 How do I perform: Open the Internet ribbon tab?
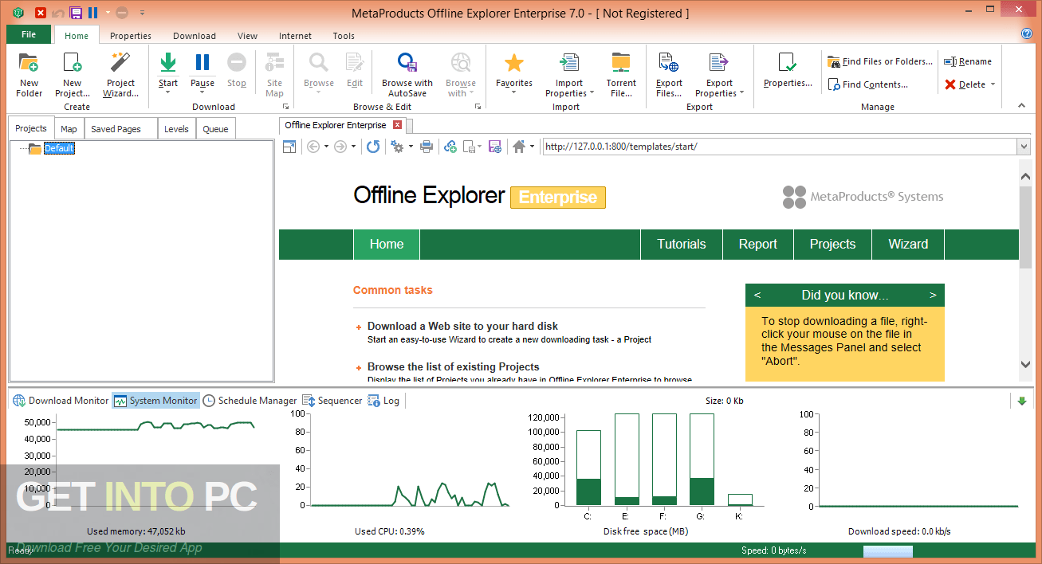(x=295, y=36)
